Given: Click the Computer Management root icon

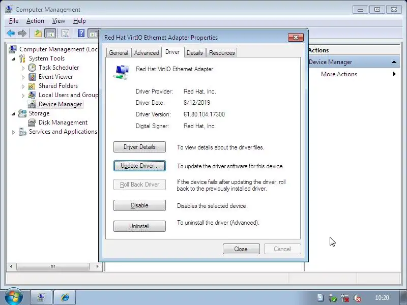Looking at the screenshot, I should [13, 49].
